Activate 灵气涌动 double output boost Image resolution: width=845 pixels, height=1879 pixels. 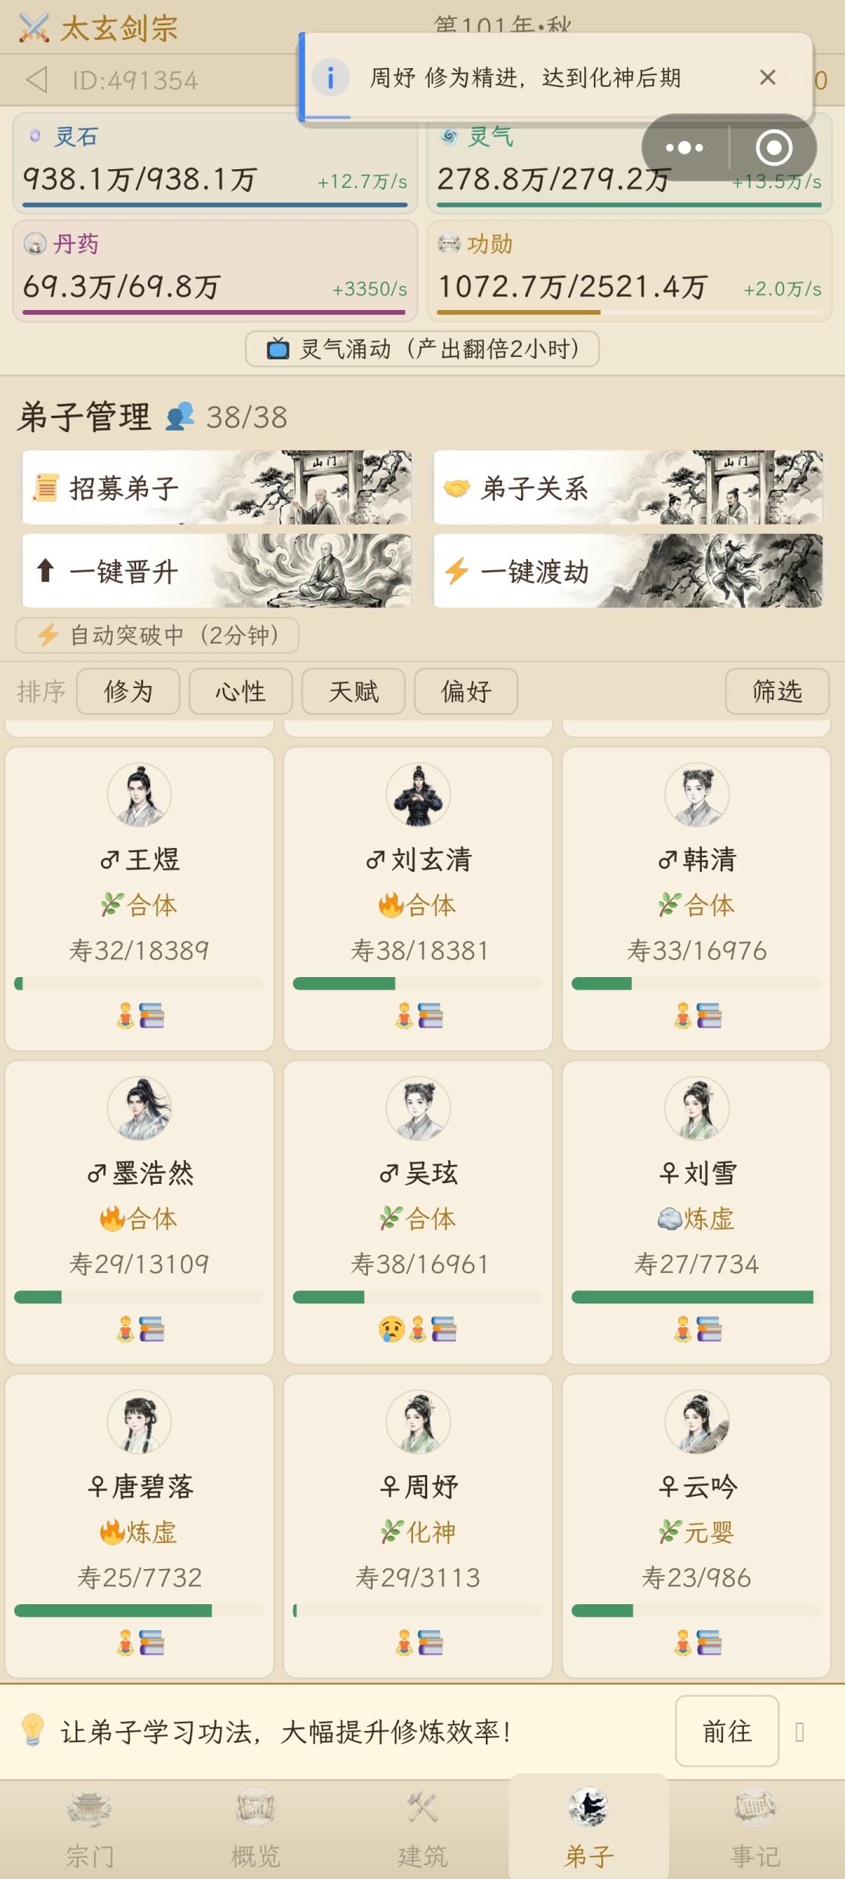422,348
